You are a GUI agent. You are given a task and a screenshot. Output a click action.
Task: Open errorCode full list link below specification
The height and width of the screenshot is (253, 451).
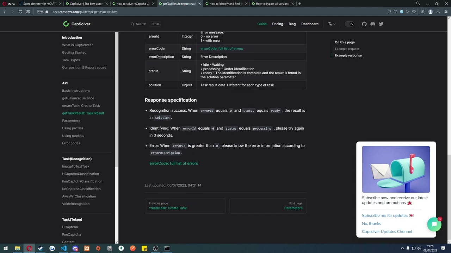[x=174, y=163]
